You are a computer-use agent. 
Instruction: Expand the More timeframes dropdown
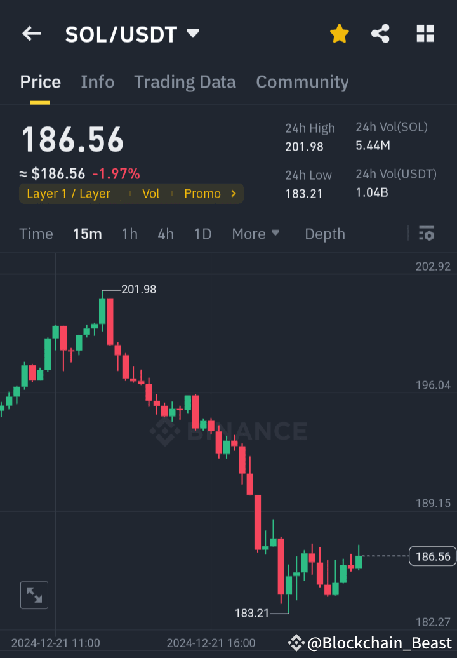(x=255, y=234)
